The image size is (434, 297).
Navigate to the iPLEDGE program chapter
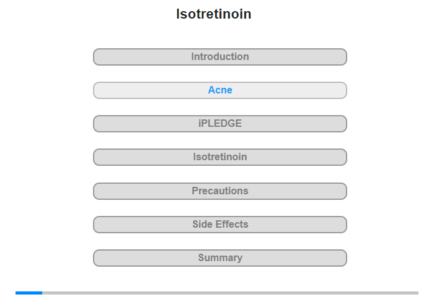(x=220, y=124)
